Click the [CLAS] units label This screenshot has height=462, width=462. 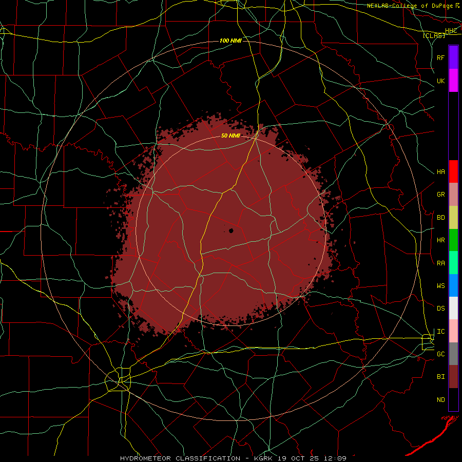tap(434, 35)
